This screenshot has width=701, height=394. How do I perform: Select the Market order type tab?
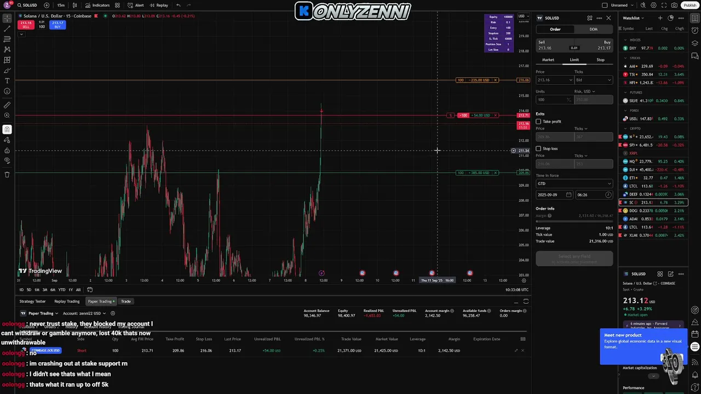click(548, 60)
